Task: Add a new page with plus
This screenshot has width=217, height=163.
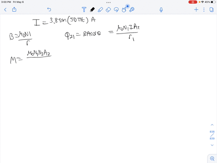Action: (x=196, y=10)
